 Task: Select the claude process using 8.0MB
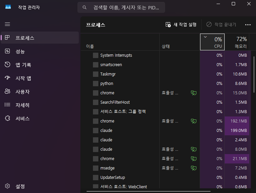pos(165,149)
